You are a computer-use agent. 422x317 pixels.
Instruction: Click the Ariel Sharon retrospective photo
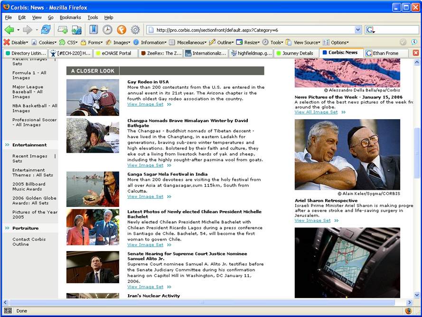click(347, 154)
